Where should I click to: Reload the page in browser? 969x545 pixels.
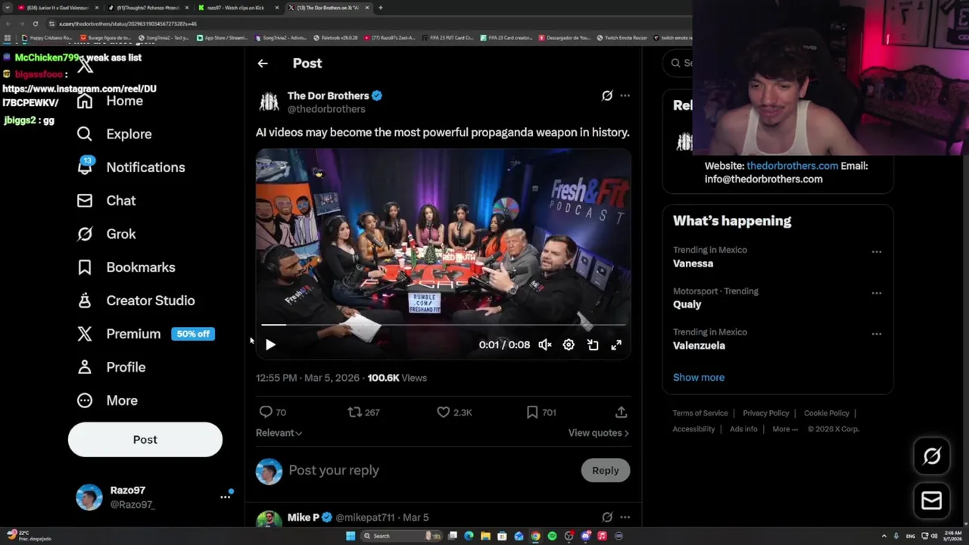pos(35,23)
